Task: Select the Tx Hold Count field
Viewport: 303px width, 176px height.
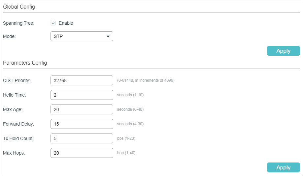Action: coord(82,138)
